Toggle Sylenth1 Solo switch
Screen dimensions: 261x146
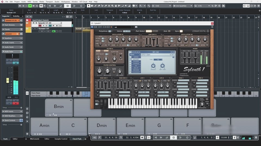(169, 31)
